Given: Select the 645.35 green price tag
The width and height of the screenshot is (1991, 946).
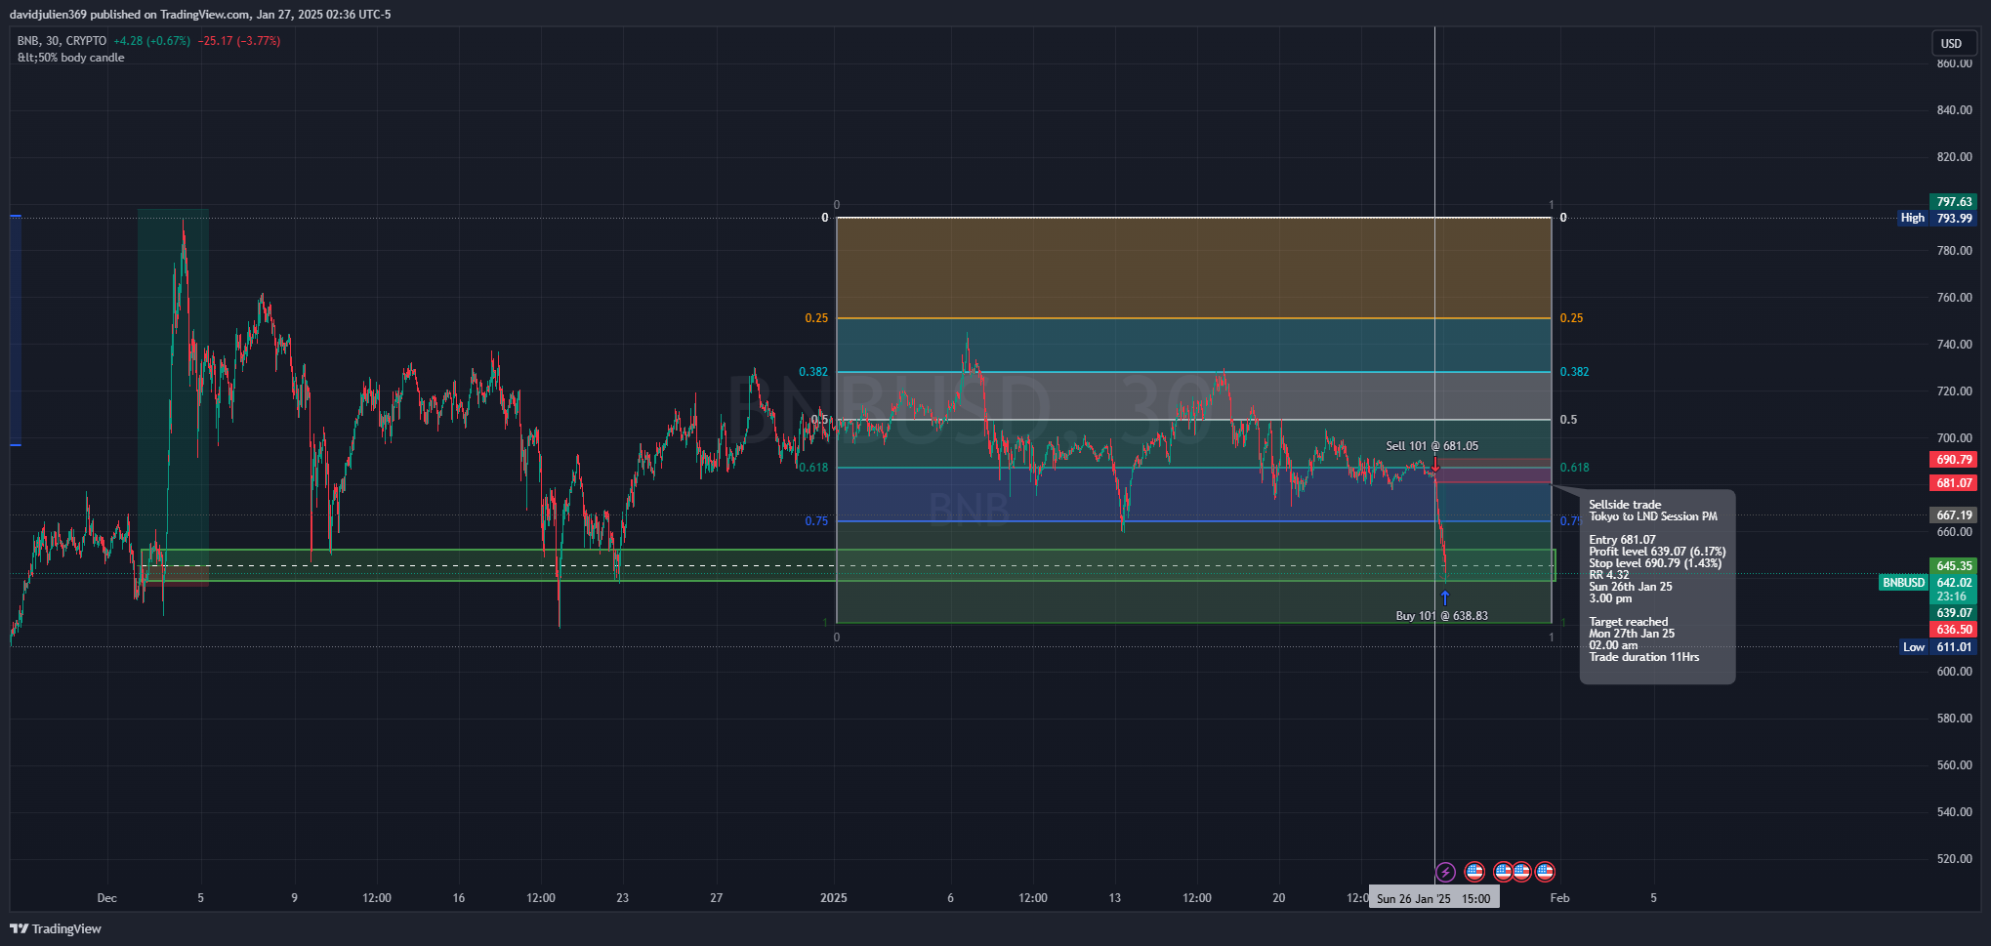Looking at the screenshot, I should pos(1954,565).
